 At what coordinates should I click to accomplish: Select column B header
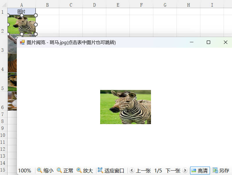(x=47, y=5)
